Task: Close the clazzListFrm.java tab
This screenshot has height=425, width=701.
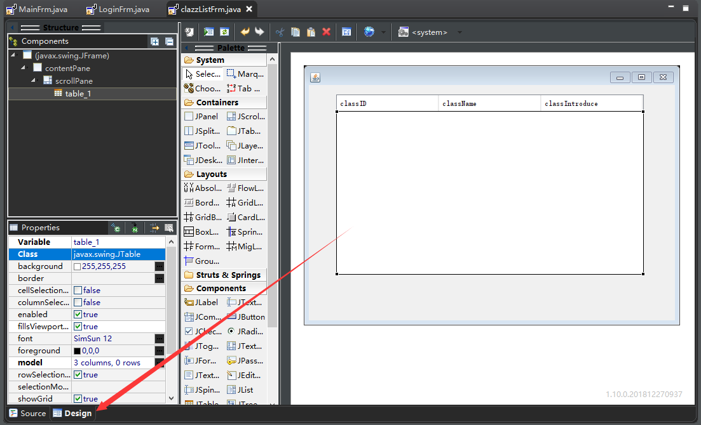Action: (x=249, y=9)
